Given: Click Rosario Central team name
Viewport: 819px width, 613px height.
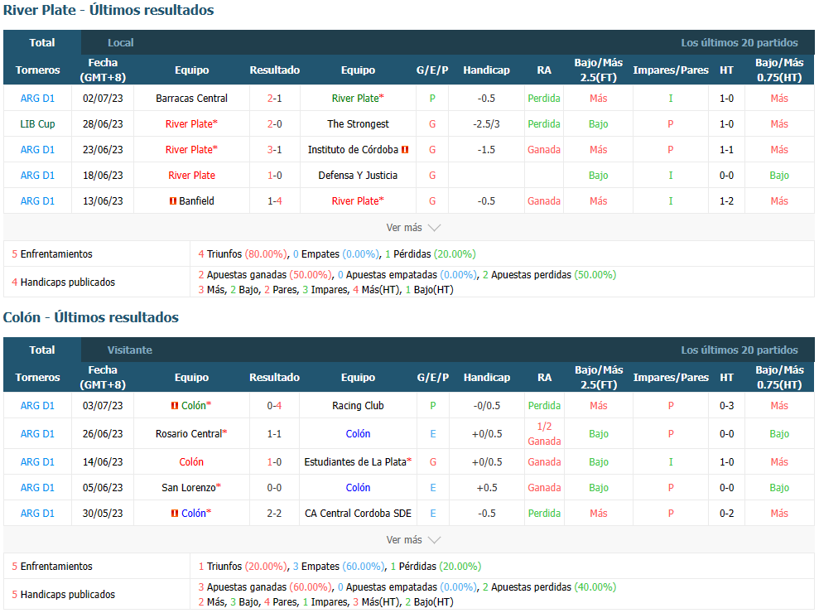Looking at the screenshot, I should tap(189, 434).
